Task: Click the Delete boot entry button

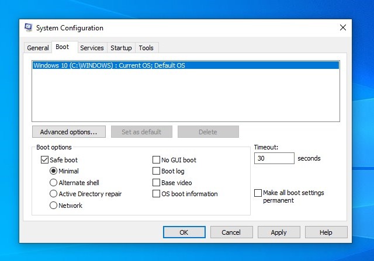Action: 208,132
